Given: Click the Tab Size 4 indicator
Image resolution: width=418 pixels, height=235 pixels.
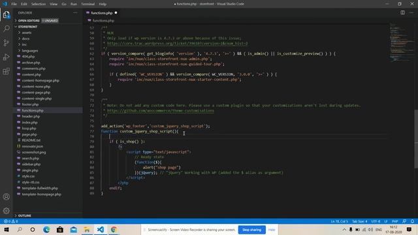Looking at the screenshot, I should [360, 221].
